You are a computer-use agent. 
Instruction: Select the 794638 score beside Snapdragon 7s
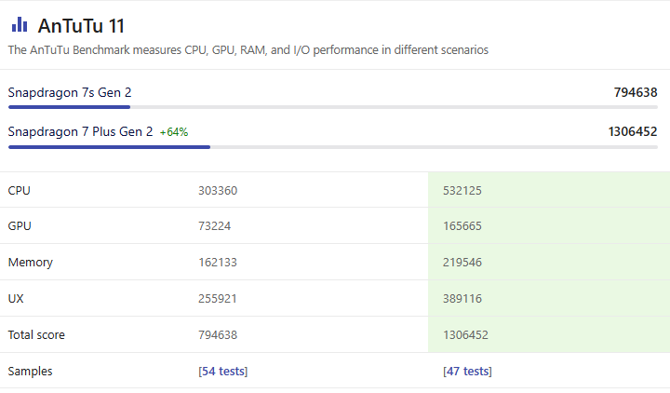(x=636, y=92)
